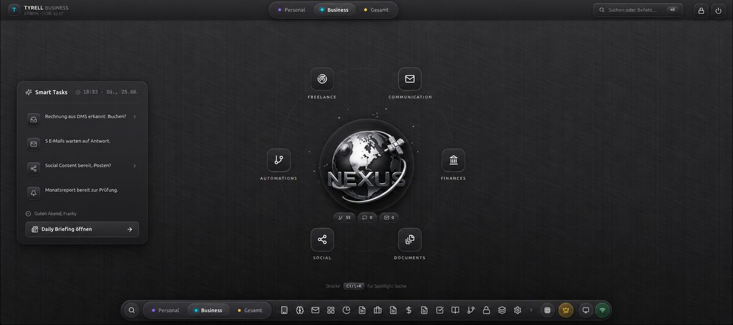Open the mail icon in the dock
733x325 pixels.
point(315,310)
